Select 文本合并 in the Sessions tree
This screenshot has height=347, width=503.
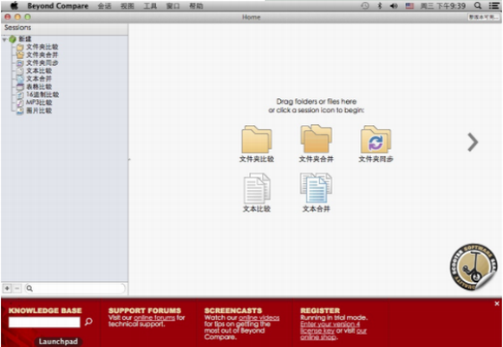click(x=38, y=79)
